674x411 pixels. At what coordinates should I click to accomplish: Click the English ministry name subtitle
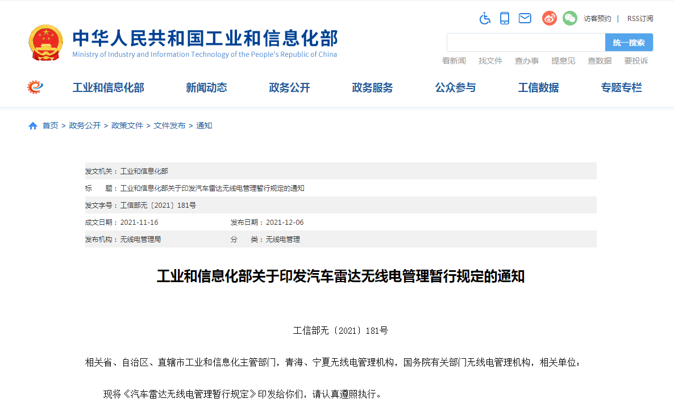[205, 54]
